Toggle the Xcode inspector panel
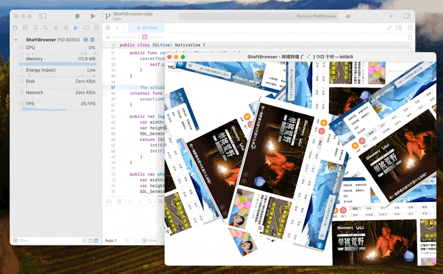Viewport: 443px width, 274px height. 407,16
